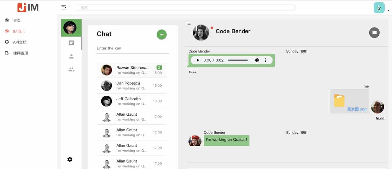Open Razvan Stoenescu conversation
This screenshot has width=392, height=169.
click(x=132, y=70)
